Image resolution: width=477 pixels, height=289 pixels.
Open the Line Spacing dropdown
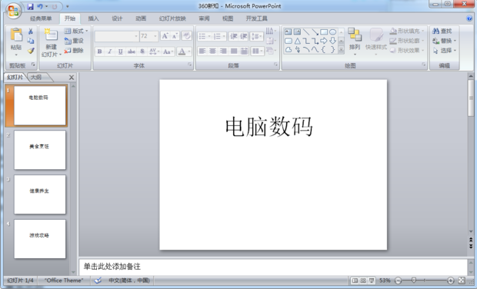click(x=257, y=36)
